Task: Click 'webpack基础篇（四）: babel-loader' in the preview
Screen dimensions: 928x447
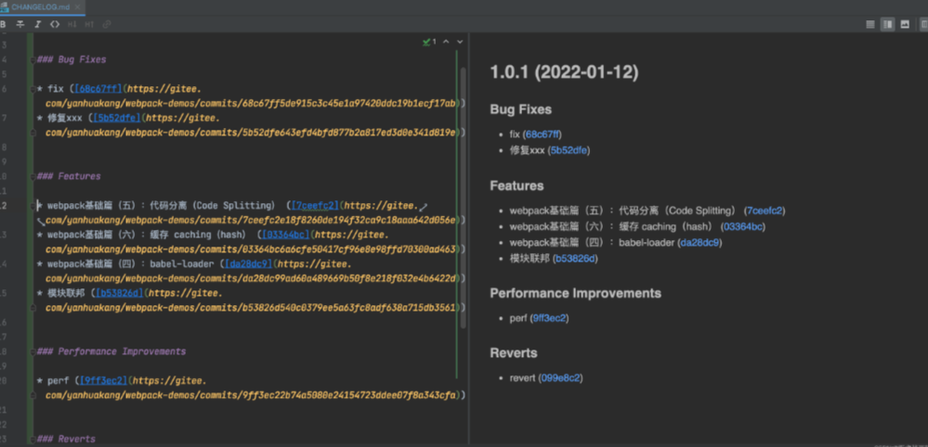Action: click(593, 242)
